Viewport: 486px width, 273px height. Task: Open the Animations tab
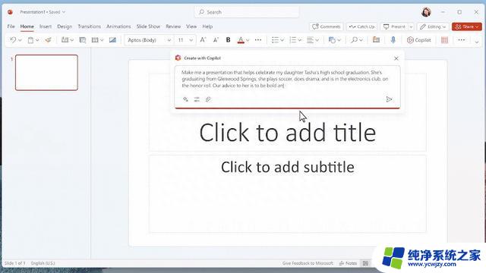pos(118,27)
